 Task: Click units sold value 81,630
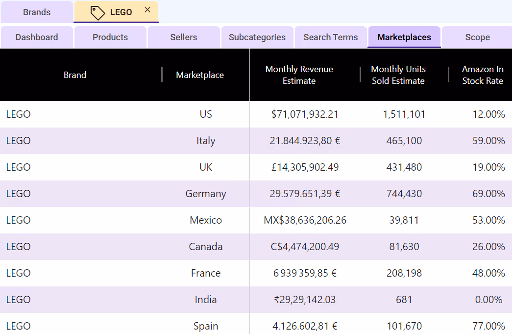coord(404,246)
